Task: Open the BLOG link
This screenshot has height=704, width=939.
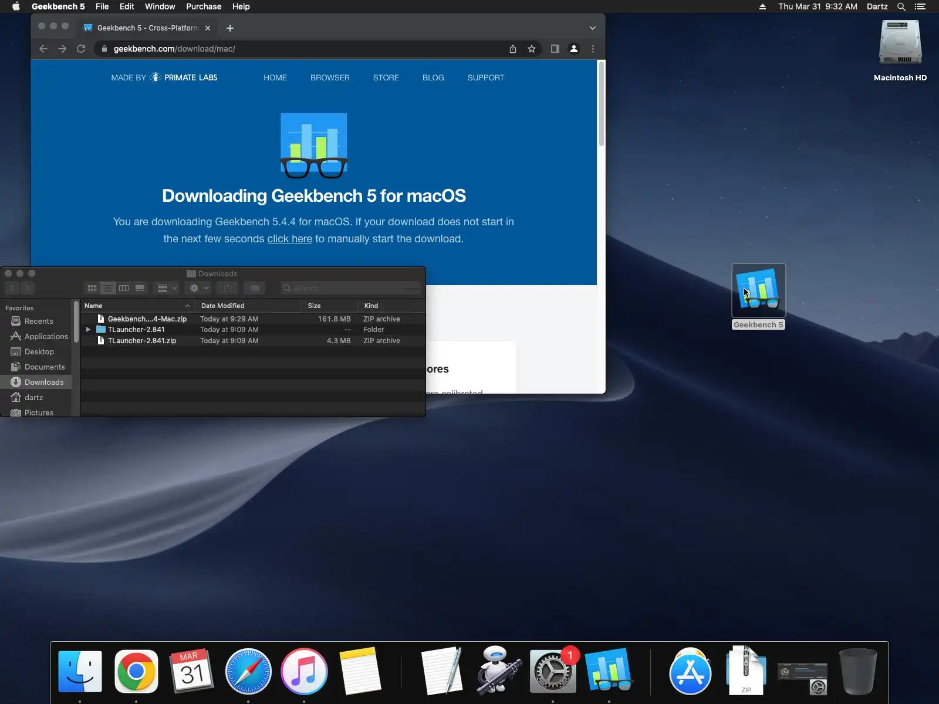Action: click(x=433, y=77)
